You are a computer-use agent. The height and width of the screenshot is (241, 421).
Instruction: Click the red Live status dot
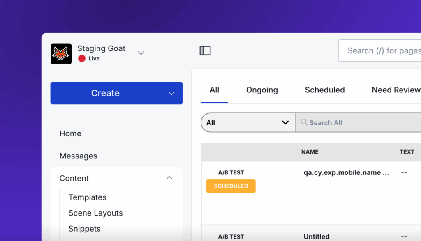coord(82,58)
